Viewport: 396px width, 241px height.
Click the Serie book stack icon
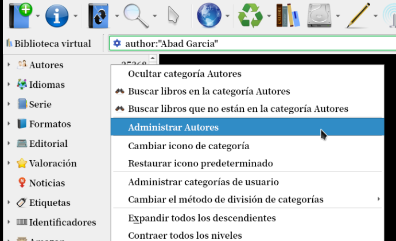click(22, 104)
